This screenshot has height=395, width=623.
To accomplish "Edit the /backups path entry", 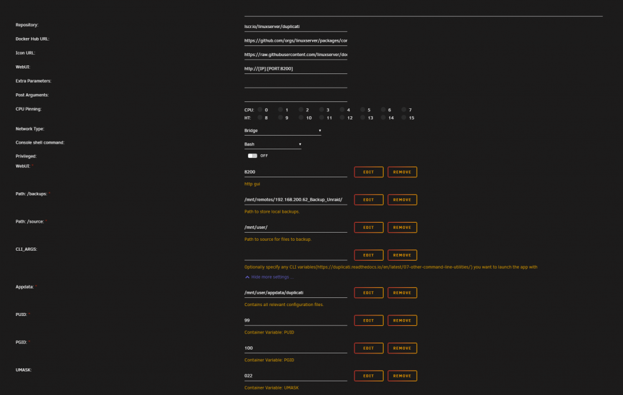I will tap(369, 200).
